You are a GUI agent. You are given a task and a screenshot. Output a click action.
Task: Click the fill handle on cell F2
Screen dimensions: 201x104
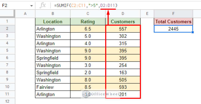pos(193,32)
